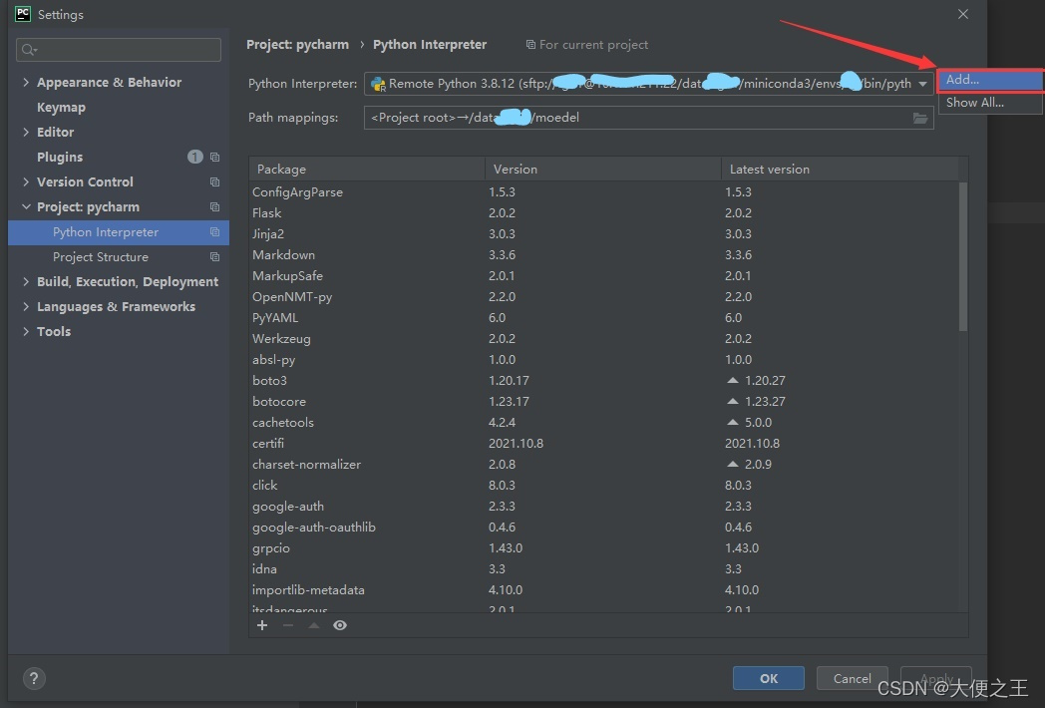Click the upgrade arrow next to boto3 1.20.27

pos(733,381)
